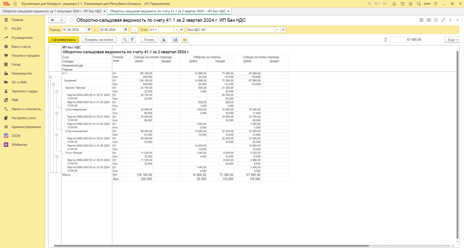464x248 pixels.
Task: Open the history clock icon
Action: [x=402, y=4]
